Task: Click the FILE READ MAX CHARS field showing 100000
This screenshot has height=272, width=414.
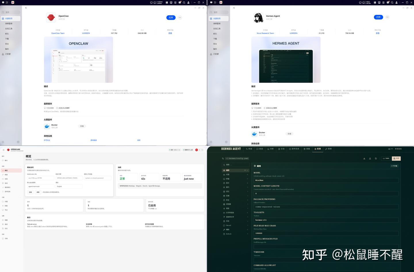Action: (x=326, y=233)
